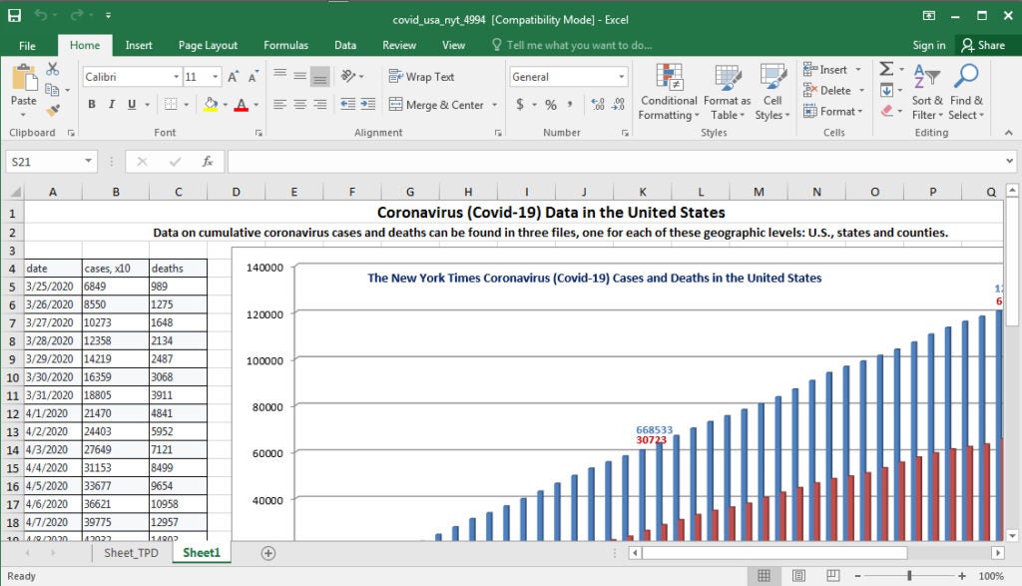Toggle Wrap Text option
The height and width of the screenshot is (586, 1022).
click(421, 77)
